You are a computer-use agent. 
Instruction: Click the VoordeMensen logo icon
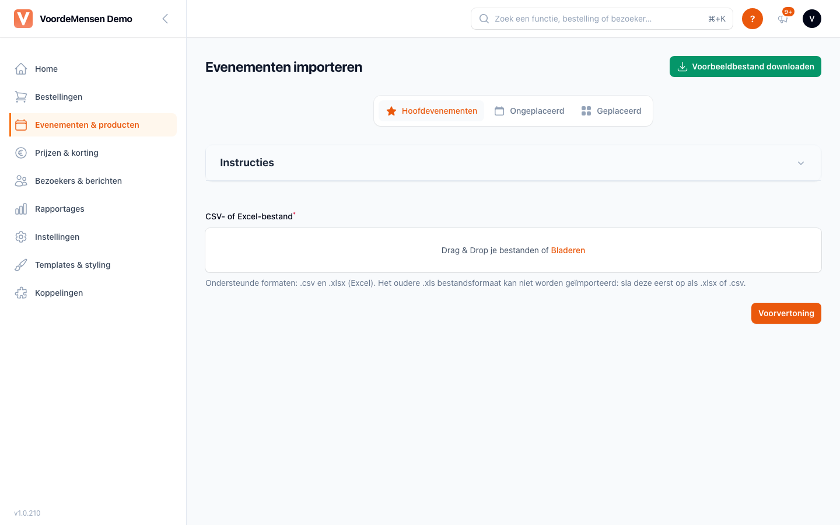point(23,19)
